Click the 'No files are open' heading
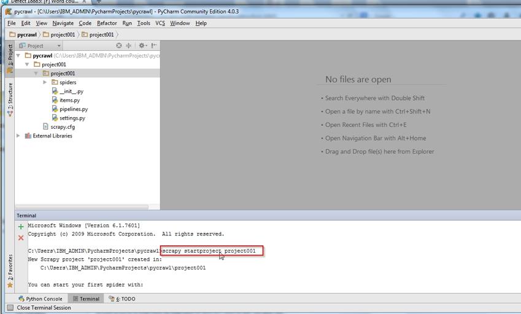This screenshot has width=521, height=314. pos(358,79)
